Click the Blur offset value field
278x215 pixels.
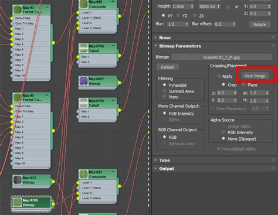pos(223,24)
